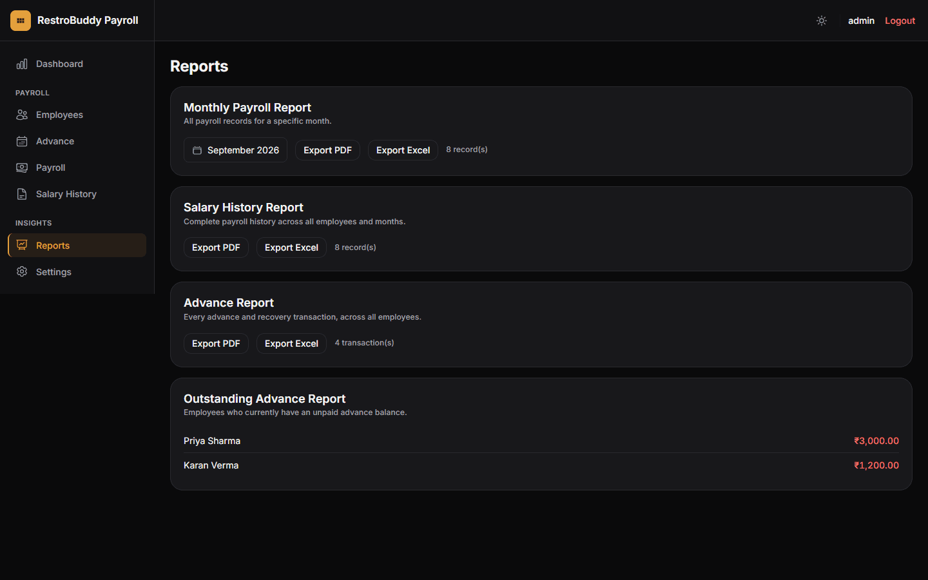Click the ₹1,200.00 outstanding amount
The height and width of the screenshot is (580, 928).
pos(876,465)
